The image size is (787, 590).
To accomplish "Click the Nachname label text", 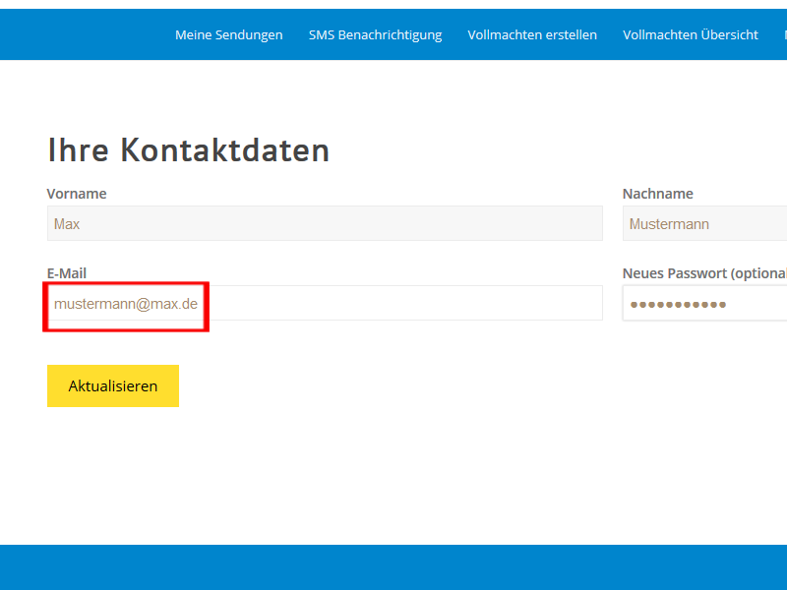I will [657, 194].
